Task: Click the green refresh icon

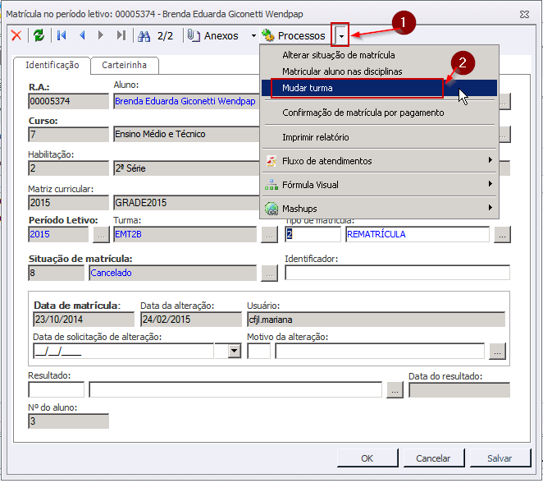Action: tap(38, 35)
